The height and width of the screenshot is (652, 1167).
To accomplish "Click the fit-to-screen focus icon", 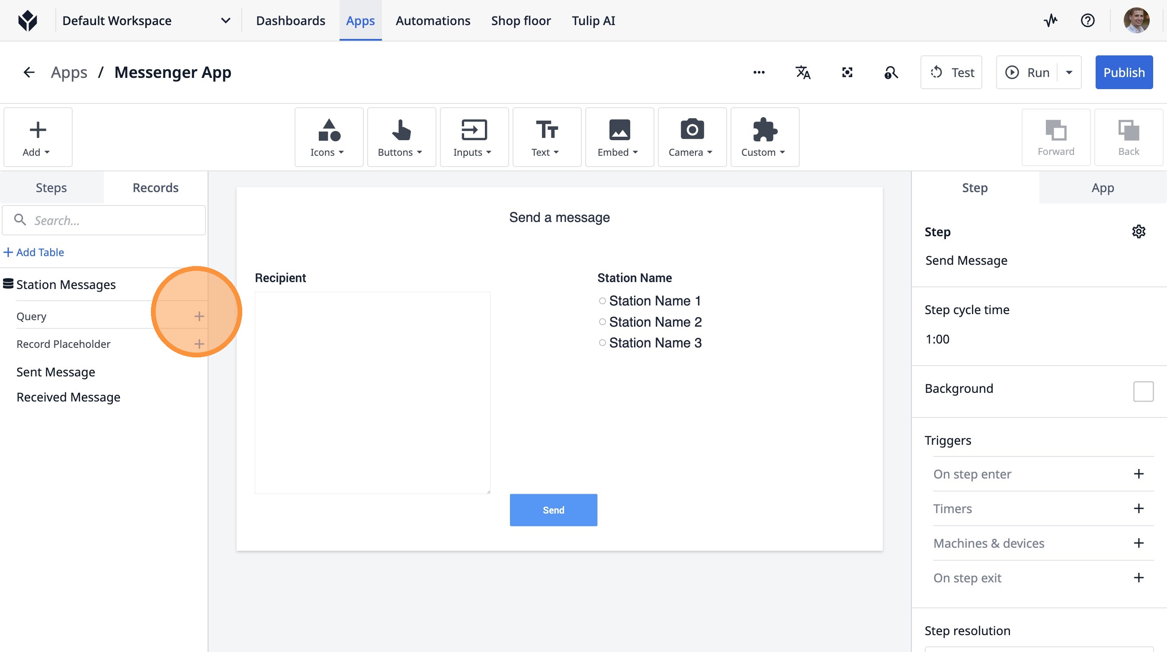I will click(x=847, y=73).
